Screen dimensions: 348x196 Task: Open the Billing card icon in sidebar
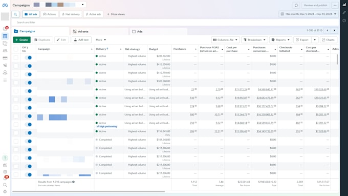point(5,58)
